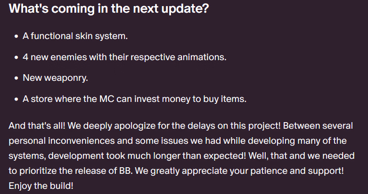Click the bullet dot before "A functional skin system"
This screenshot has height=194, width=368.
point(16,36)
